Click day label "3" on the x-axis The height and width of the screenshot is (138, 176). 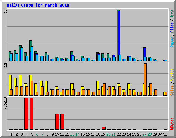[x=22, y=134]
